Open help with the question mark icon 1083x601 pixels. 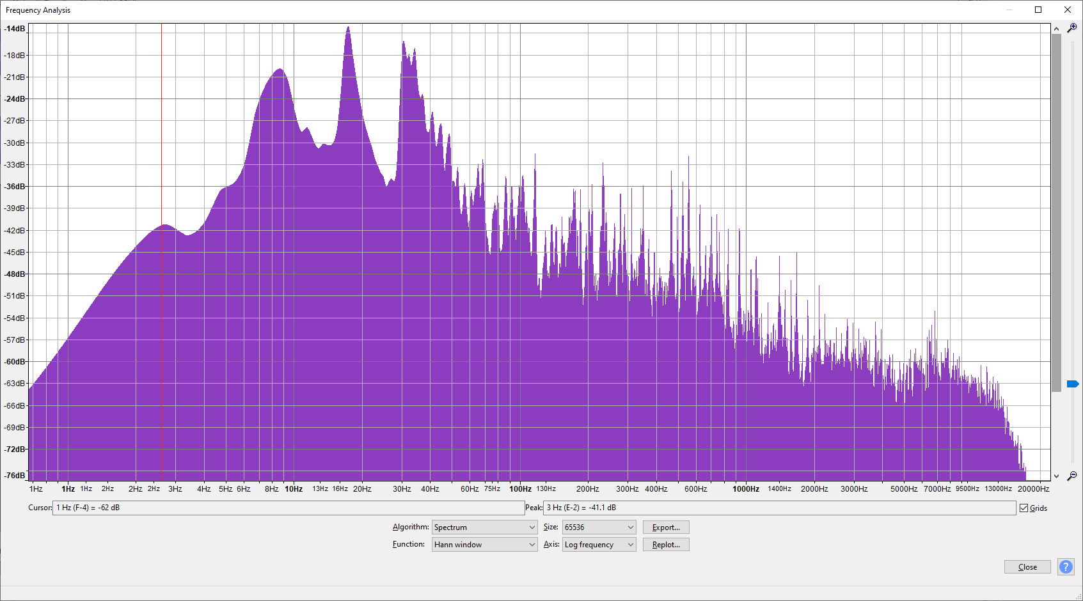pos(1066,566)
